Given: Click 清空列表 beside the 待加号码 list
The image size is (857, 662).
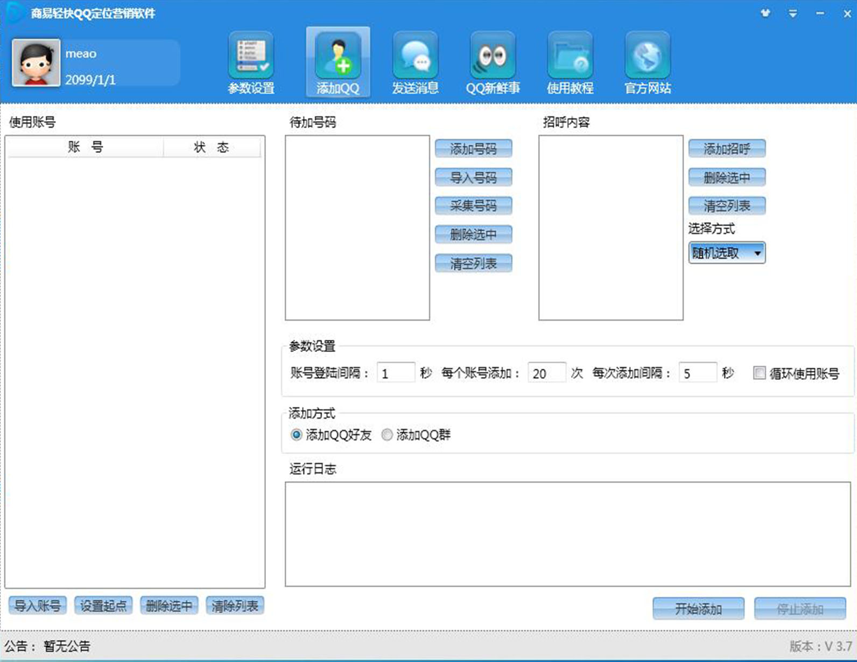Looking at the screenshot, I should point(473,263).
